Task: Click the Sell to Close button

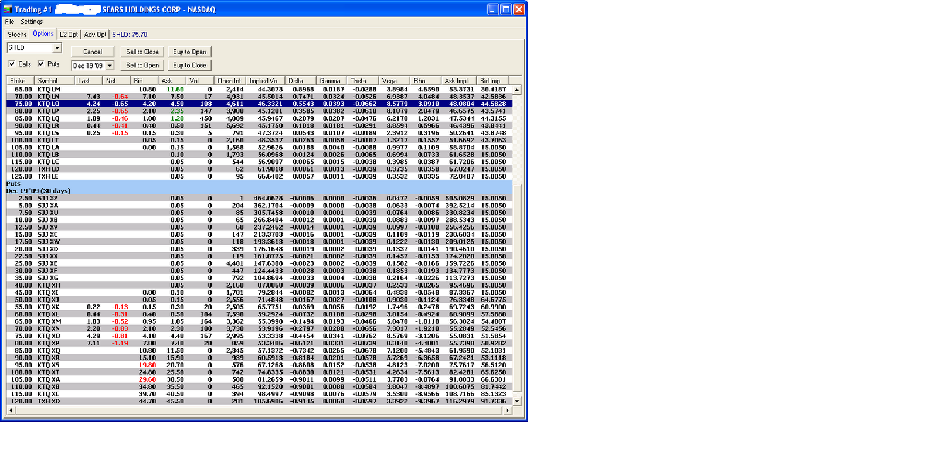Action: pyautogui.click(x=142, y=52)
